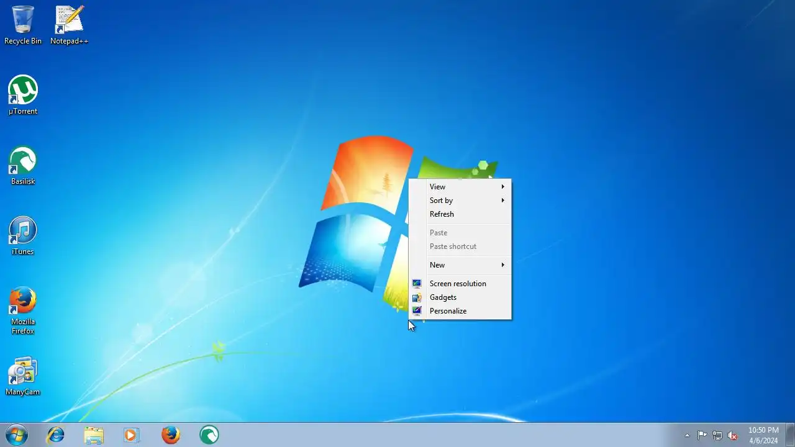Choose Refresh in the context menu
Viewport: 795px width, 447px height.
460,214
